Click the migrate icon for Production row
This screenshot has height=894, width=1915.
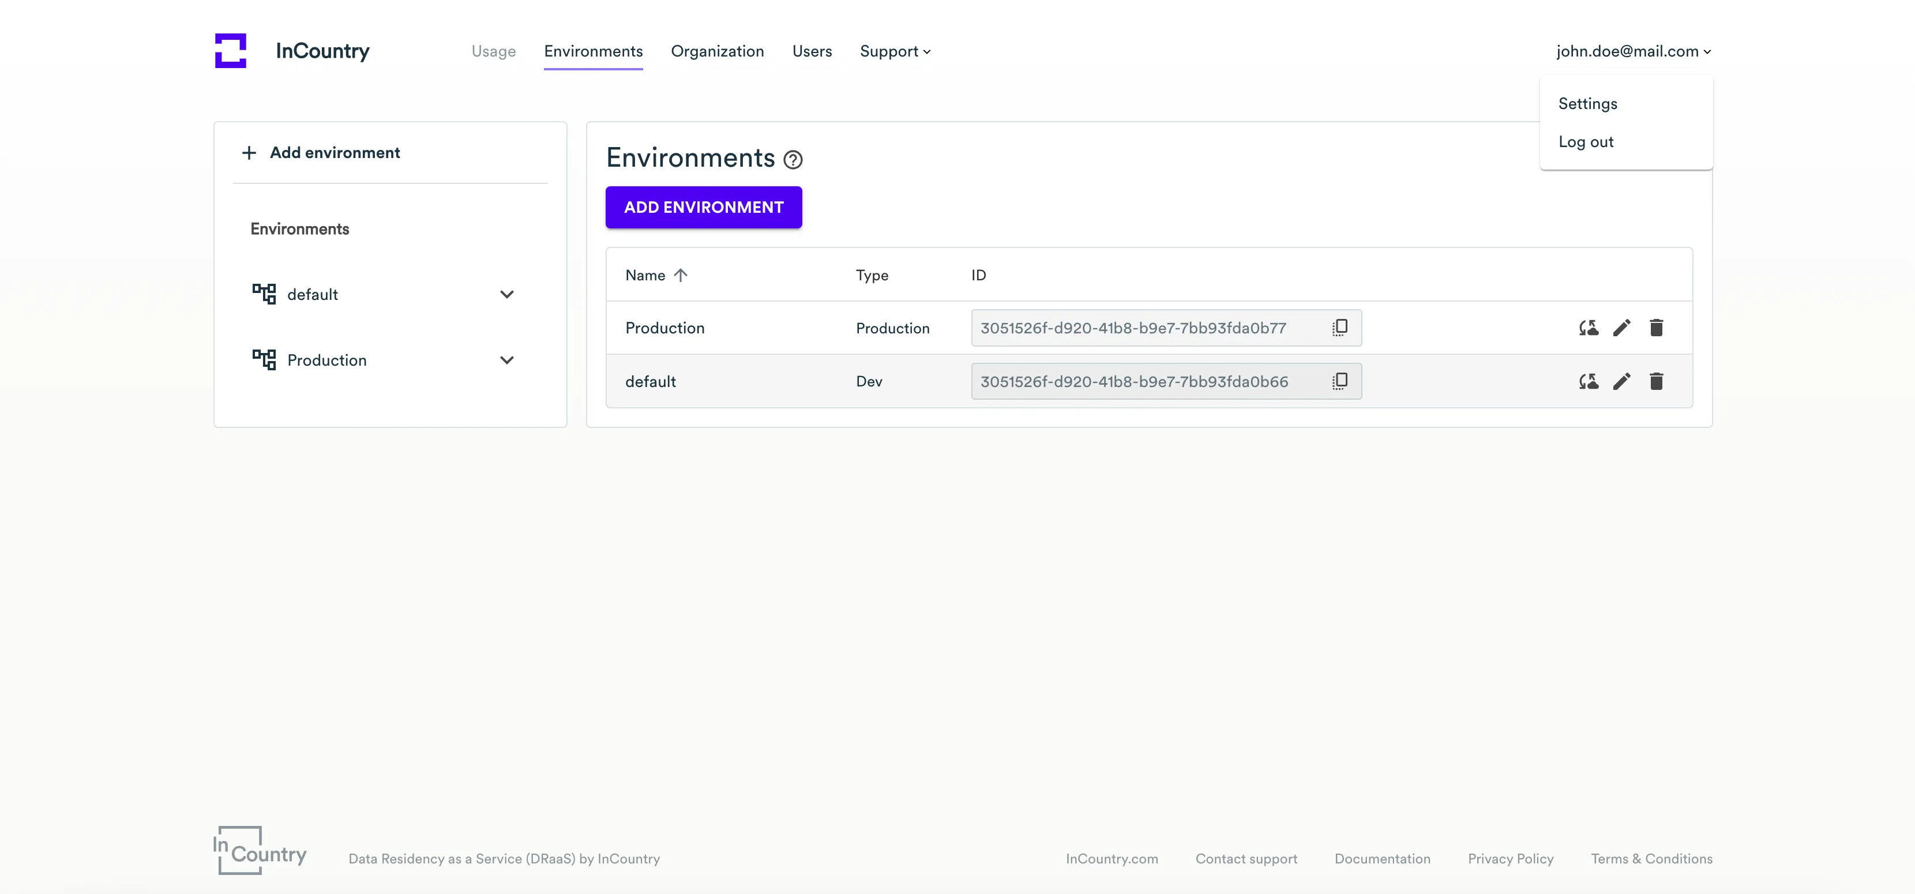click(x=1588, y=328)
